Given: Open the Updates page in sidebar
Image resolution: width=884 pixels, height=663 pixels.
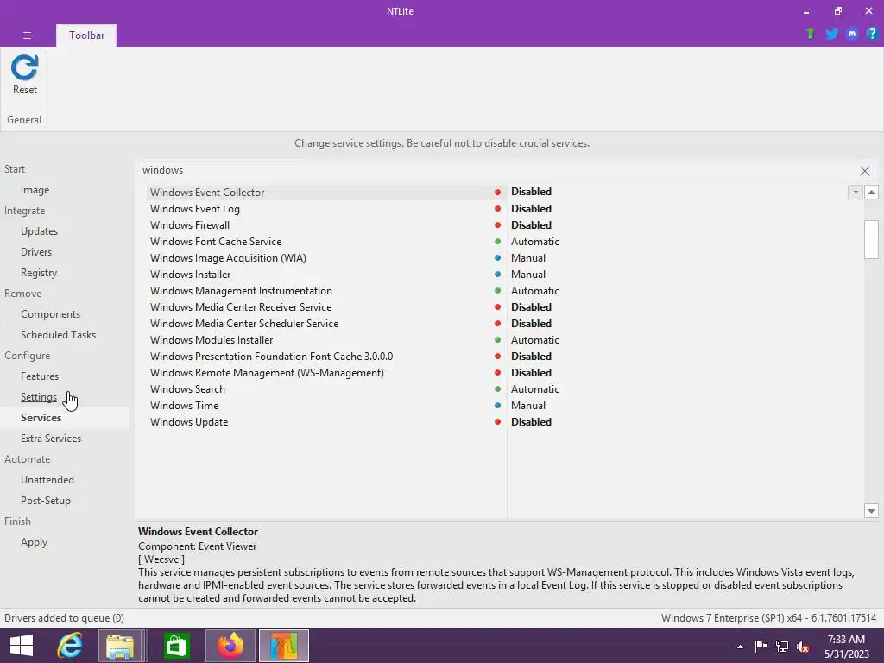Looking at the screenshot, I should [39, 231].
